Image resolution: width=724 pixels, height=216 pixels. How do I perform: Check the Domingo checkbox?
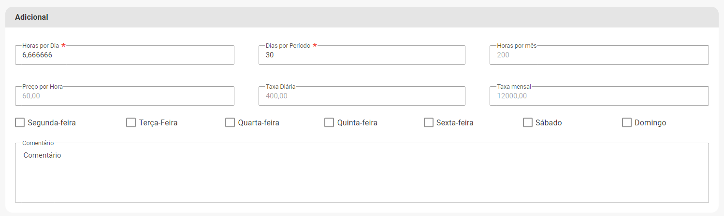tap(627, 122)
